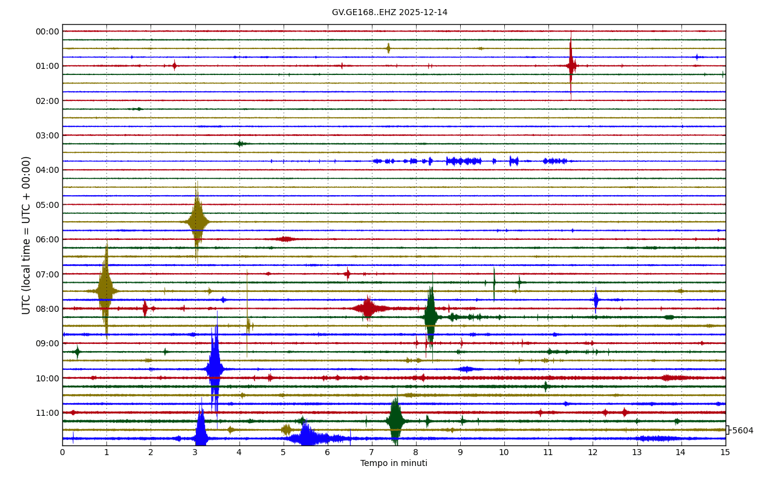The image size is (780, 495).
Task: Pick the large olive burst on the 05:30 trace
Action: coord(197,222)
